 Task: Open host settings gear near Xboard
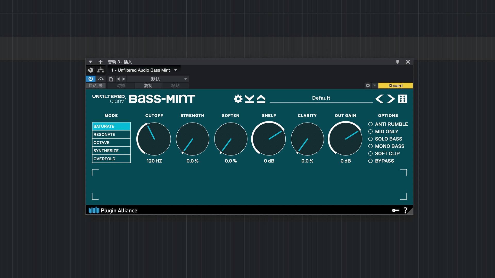[x=368, y=85]
